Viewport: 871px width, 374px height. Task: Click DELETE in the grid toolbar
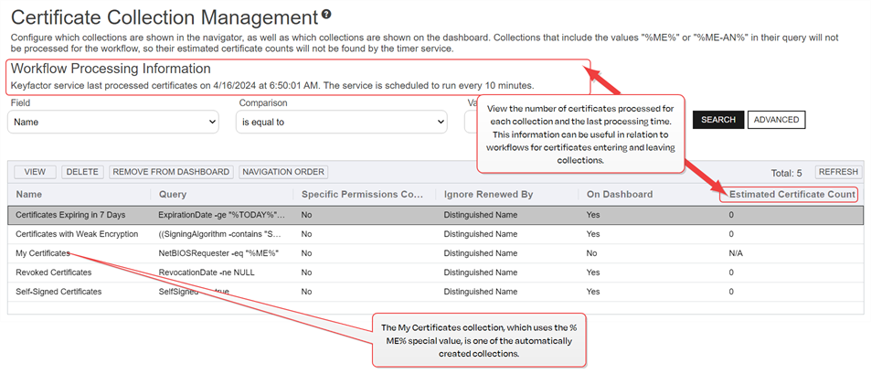[83, 172]
